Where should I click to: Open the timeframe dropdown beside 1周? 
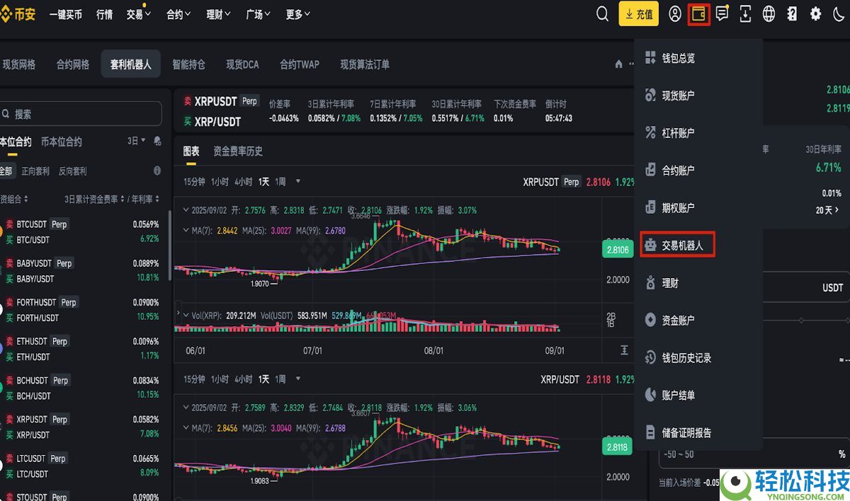(297, 181)
